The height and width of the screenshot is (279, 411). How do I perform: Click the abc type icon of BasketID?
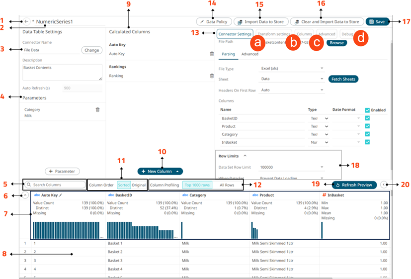click(111, 195)
